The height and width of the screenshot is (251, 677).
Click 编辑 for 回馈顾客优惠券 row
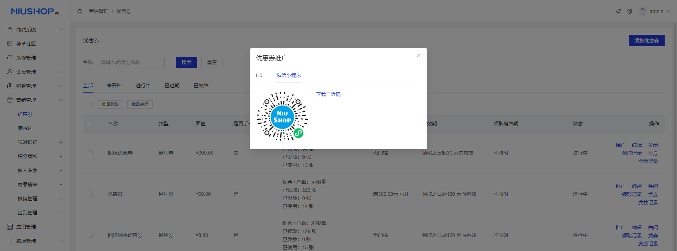click(x=637, y=227)
